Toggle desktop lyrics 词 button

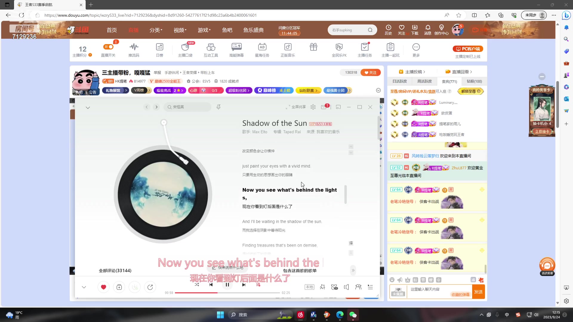[x=258, y=285]
